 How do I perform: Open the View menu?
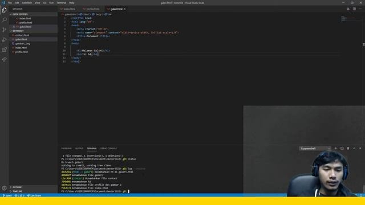(38, 3)
